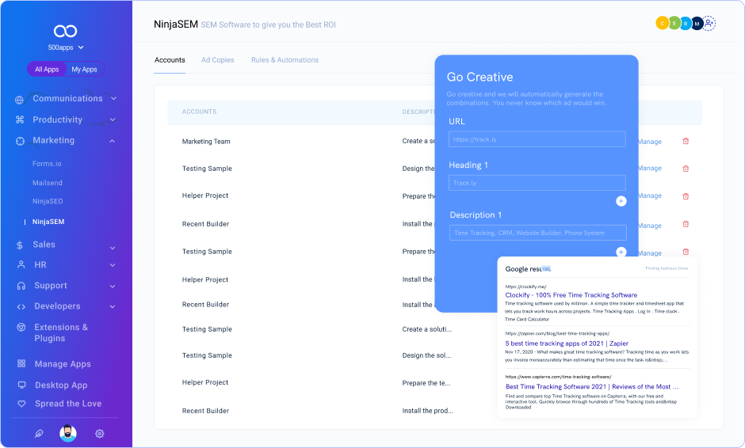The image size is (745, 448).
Task: Select the All Apps toggle option
Action: (x=47, y=70)
